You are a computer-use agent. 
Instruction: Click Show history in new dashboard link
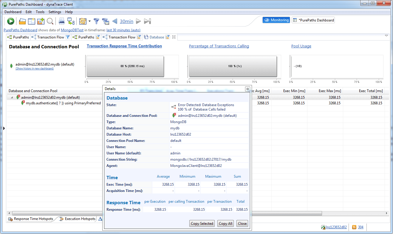35,69
